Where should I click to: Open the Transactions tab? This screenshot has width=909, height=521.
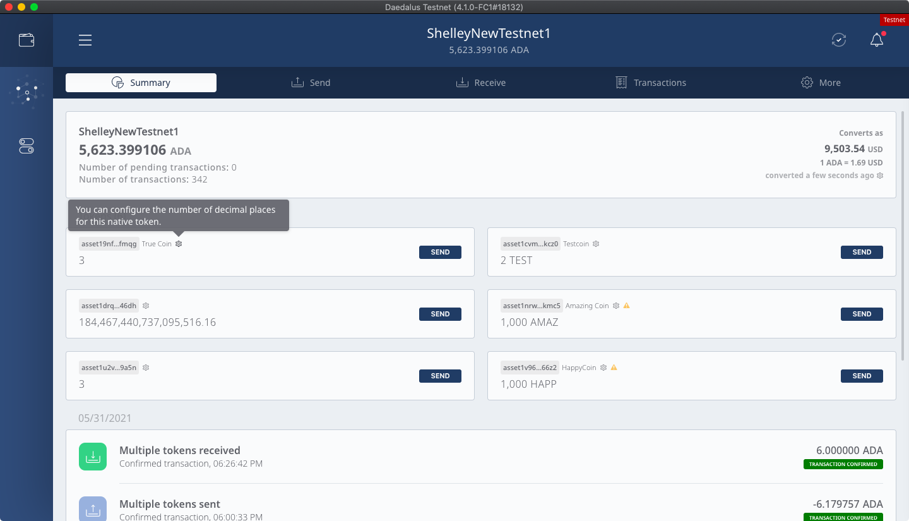pos(651,83)
